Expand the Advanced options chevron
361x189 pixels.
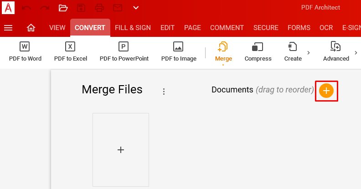tap(356, 53)
